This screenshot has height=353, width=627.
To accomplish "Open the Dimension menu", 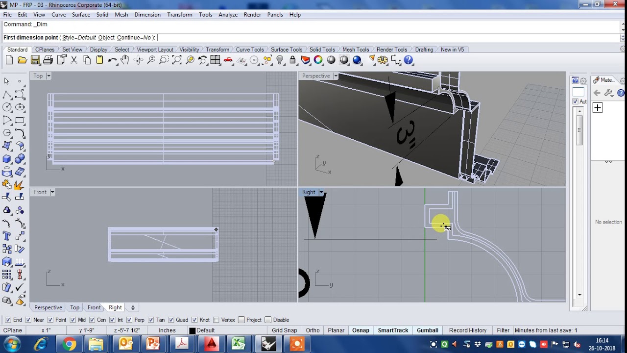I will 147,15.
